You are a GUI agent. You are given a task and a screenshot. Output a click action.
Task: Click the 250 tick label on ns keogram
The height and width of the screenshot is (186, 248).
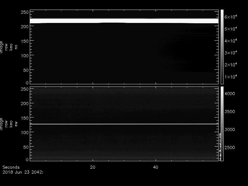(25, 12)
